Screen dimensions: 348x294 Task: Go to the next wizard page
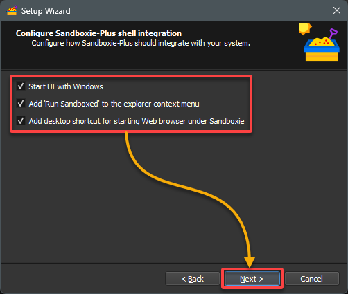(252, 279)
